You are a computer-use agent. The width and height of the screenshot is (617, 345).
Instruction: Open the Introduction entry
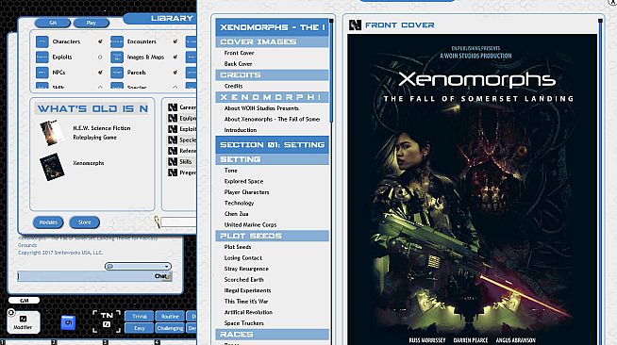241,130
